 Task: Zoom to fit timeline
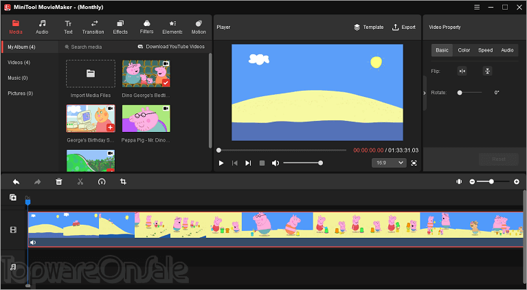459,182
